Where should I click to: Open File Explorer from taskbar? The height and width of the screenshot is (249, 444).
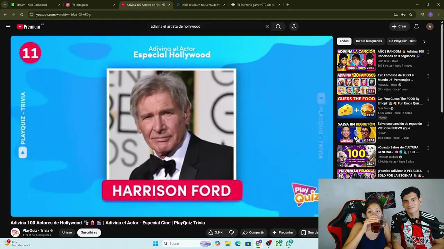228,243
